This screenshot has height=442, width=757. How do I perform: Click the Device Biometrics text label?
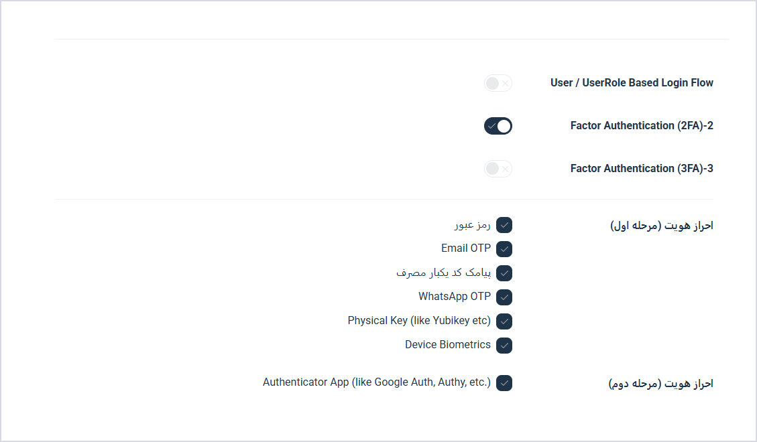click(448, 345)
